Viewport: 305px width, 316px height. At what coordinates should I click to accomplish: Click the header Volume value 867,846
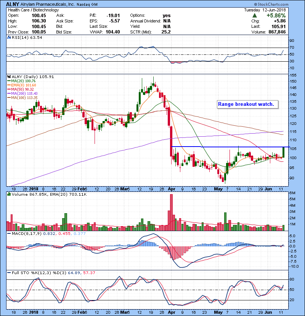click(x=277, y=32)
